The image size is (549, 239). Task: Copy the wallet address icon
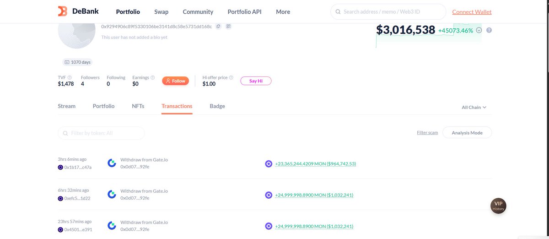pos(219,27)
